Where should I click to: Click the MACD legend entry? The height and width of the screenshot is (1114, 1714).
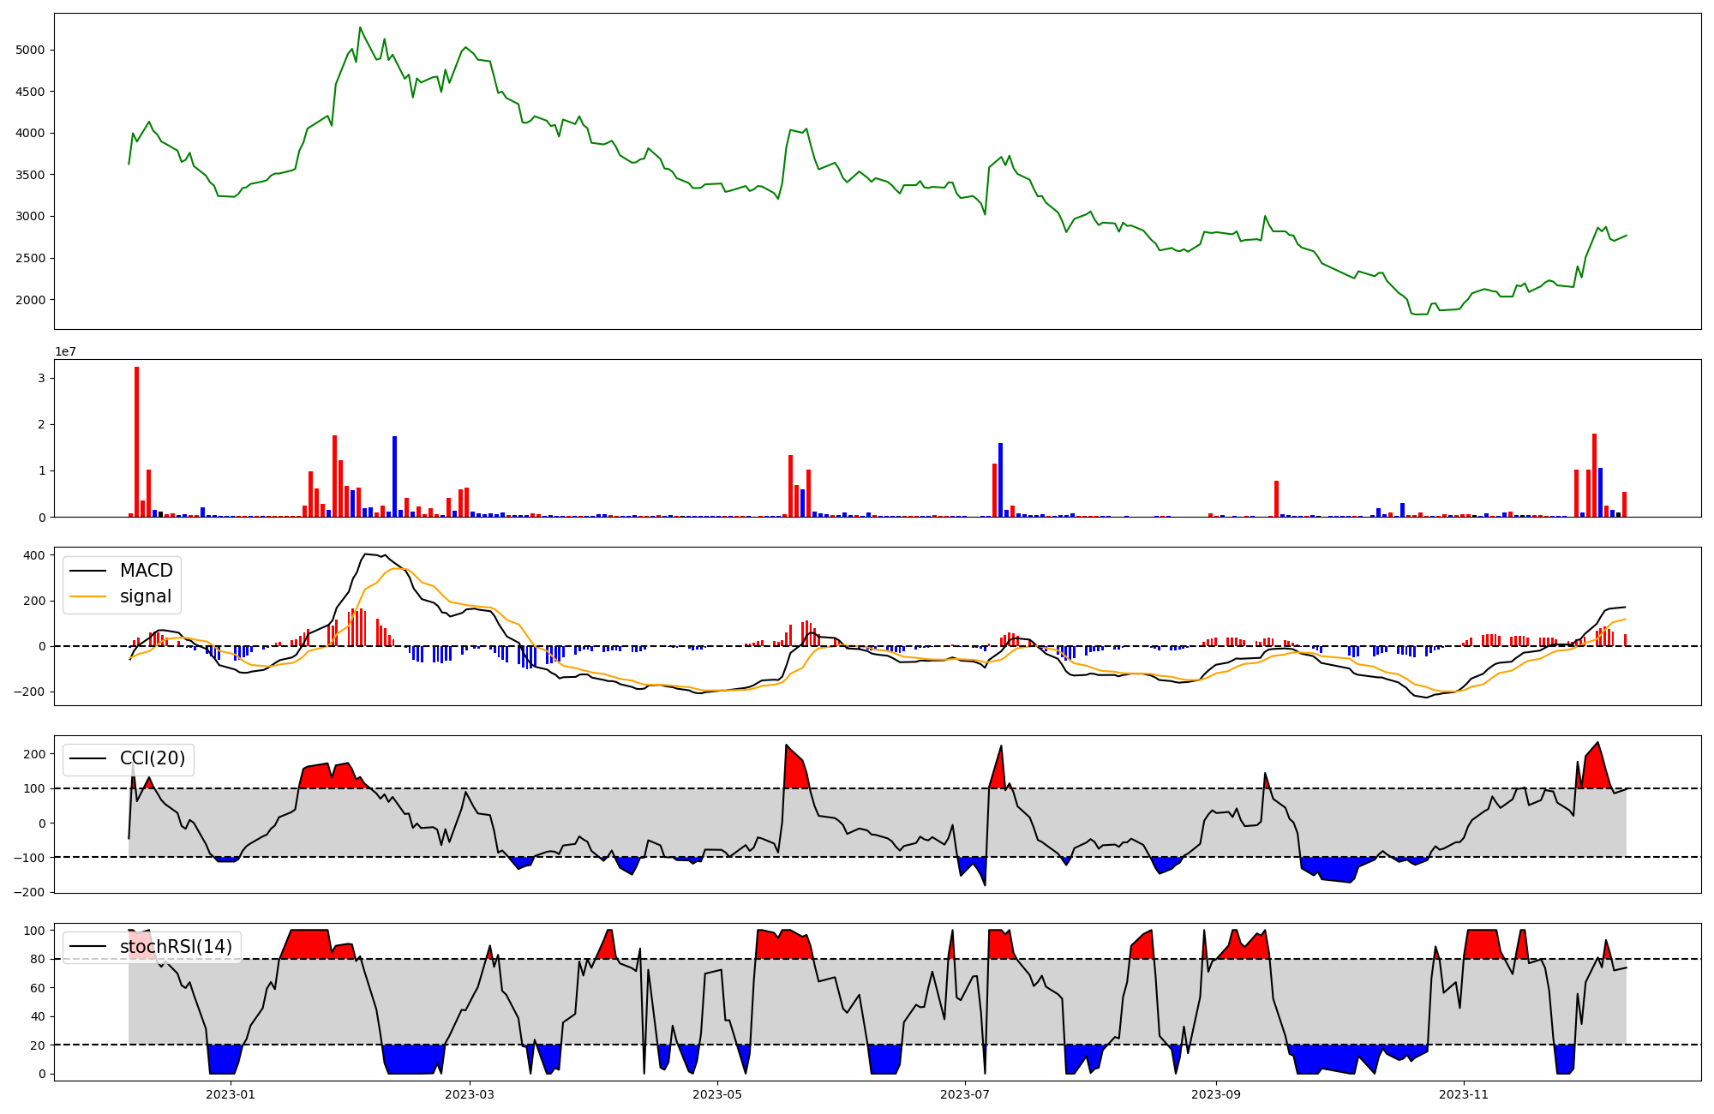[146, 571]
